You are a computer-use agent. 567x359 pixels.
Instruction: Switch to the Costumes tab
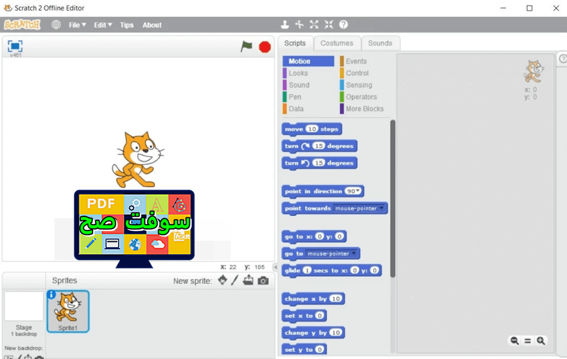click(337, 42)
